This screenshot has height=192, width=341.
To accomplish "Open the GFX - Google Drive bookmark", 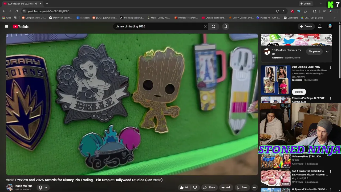I will coord(312,18).
